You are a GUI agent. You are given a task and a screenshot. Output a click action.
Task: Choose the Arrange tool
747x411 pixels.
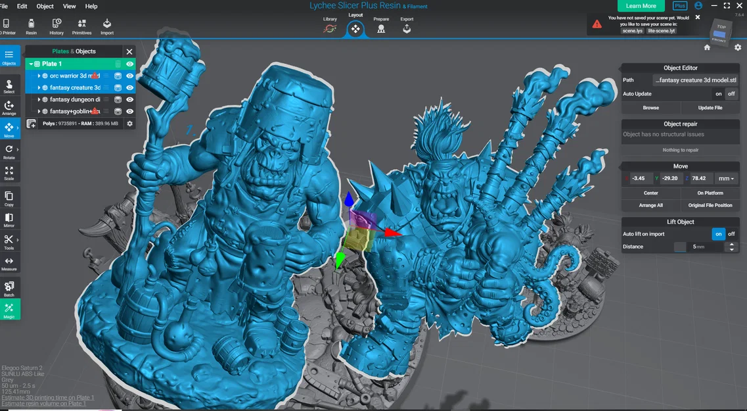9,108
